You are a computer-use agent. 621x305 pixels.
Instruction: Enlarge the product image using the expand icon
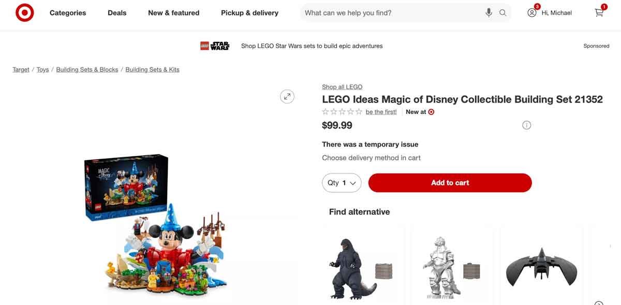(287, 96)
